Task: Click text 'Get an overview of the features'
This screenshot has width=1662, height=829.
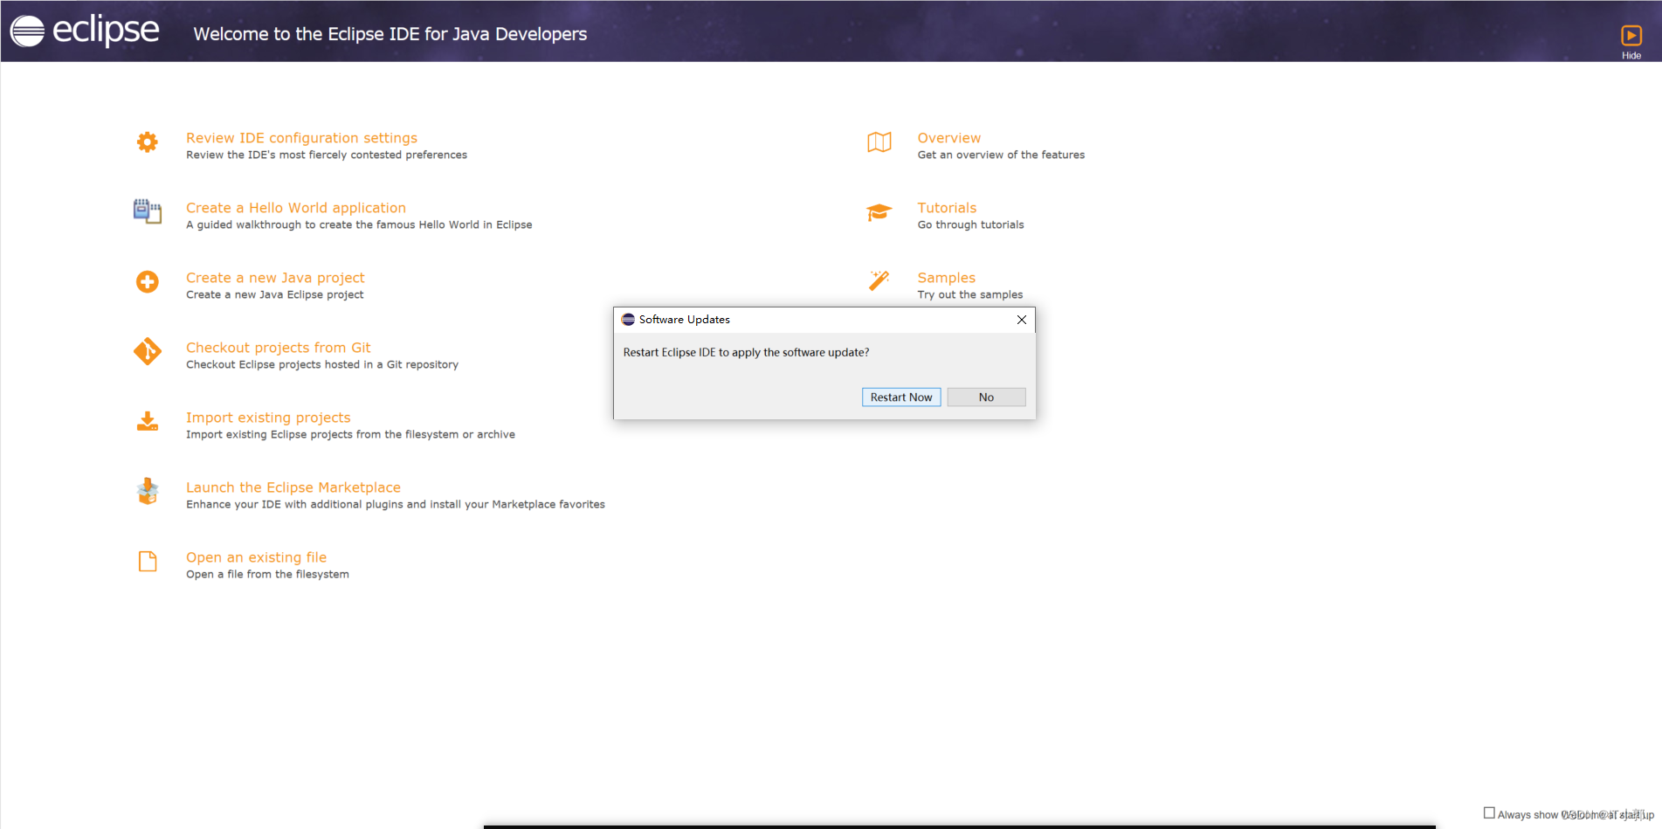Action: [x=1001, y=155]
